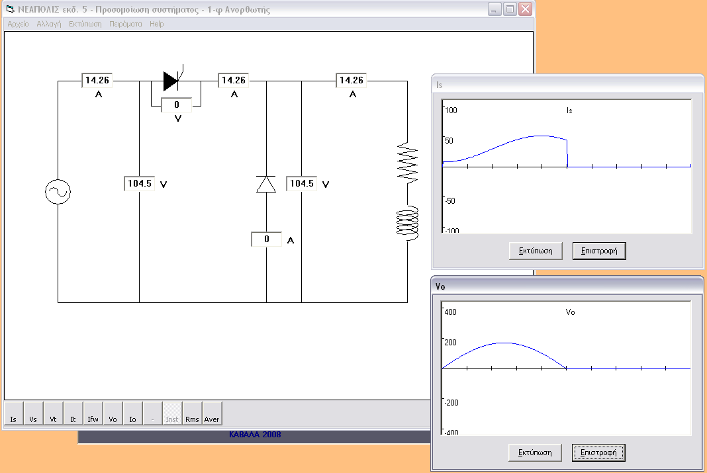Close the ΝΕΑΠΟΛΙΣ main window
The width and height of the screenshot is (707, 473).
click(526, 9)
